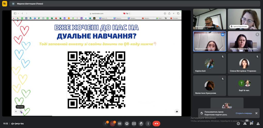Switch to the "Технічн..." Safari tab
This screenshot has height=128, width=263.
point(118,18)
